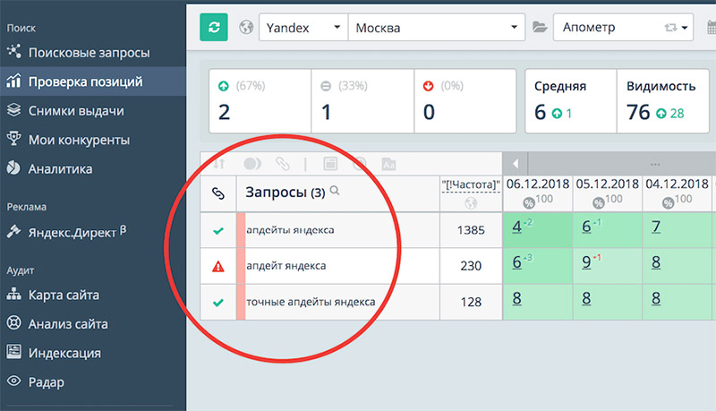Click the 06.12.2018 date column header

click(x=538, y=184)
